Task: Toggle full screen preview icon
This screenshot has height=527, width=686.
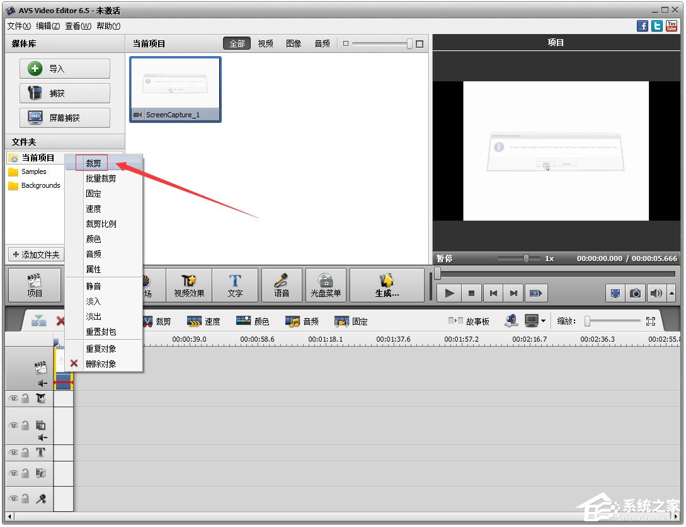Action: click(615, 293)
